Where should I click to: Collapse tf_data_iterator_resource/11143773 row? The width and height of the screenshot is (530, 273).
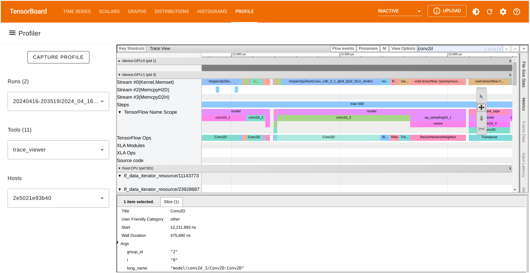120,176
